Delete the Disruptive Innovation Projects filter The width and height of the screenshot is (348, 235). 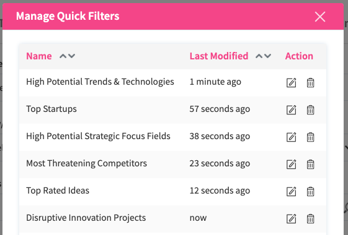pos(310,219)
